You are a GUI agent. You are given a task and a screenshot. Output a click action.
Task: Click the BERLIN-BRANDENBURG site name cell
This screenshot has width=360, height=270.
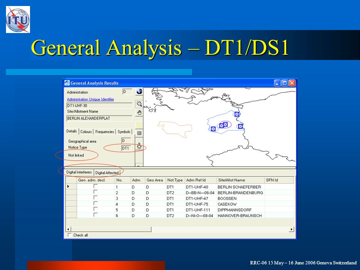[x=240, y=193]
